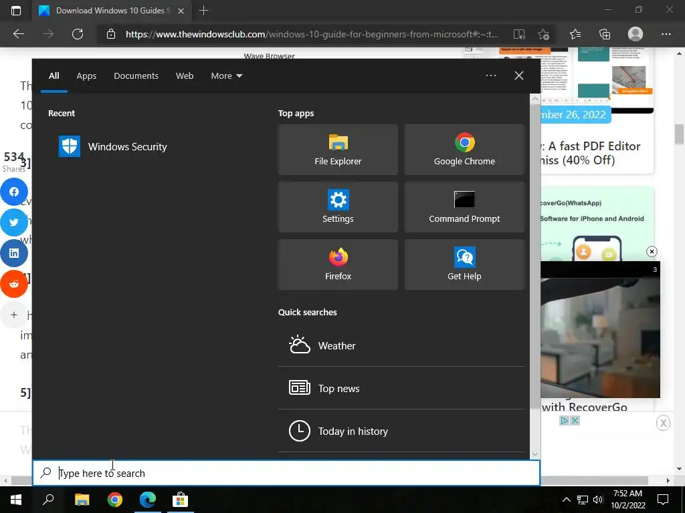This screenshot has height=513, width=685.
Task: Open recent Windows Security app
Action: [x=112, y=146]
